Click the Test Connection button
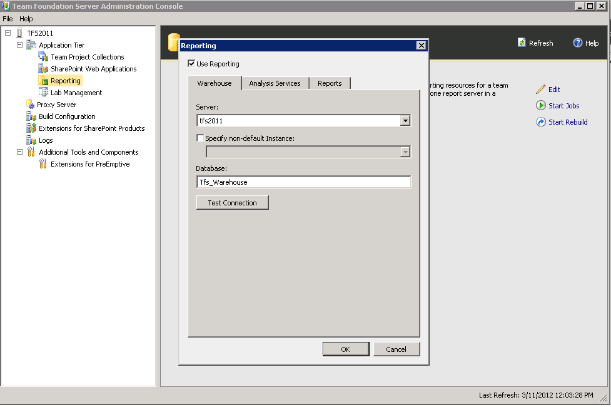This screenshot has width=611, height=407. tap(233, 202)
